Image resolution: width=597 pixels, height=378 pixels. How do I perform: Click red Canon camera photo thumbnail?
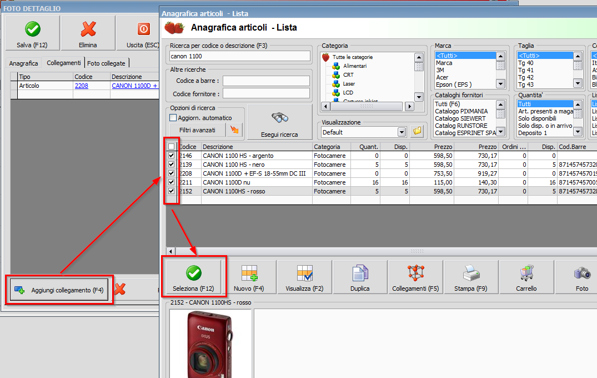point(210,344)
